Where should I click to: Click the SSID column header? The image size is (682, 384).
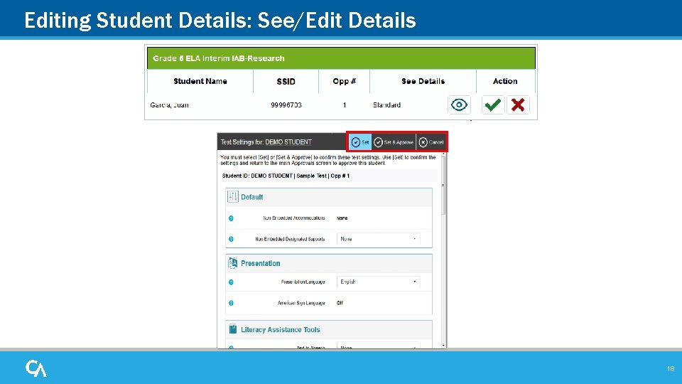pyautogui.click(x=286, y=81)
